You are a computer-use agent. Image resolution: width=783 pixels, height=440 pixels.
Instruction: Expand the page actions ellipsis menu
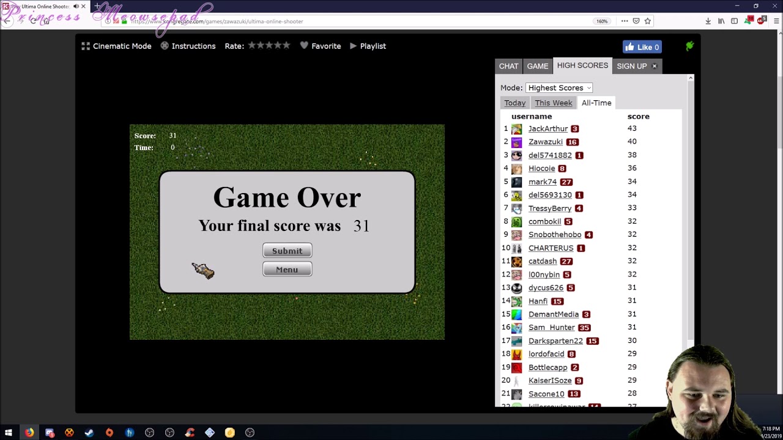[625, 21]
